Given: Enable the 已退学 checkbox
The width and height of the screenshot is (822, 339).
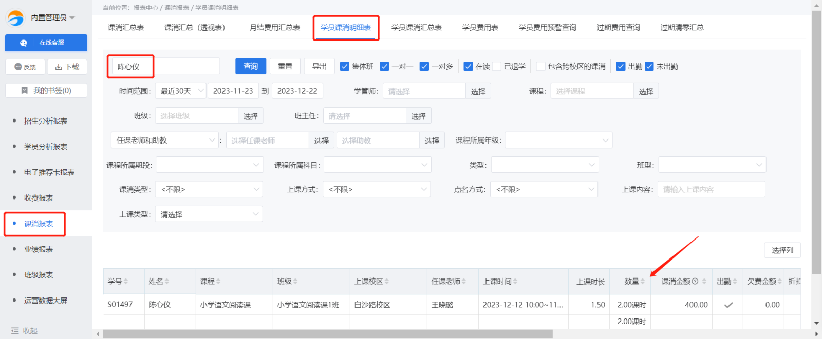Looking at the screenshot, I should coord(497,66).
